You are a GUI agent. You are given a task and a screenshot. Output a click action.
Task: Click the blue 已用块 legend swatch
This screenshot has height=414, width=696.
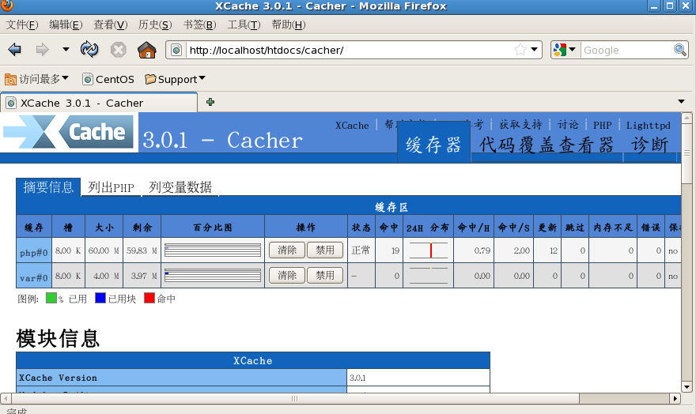coord(100,299)
